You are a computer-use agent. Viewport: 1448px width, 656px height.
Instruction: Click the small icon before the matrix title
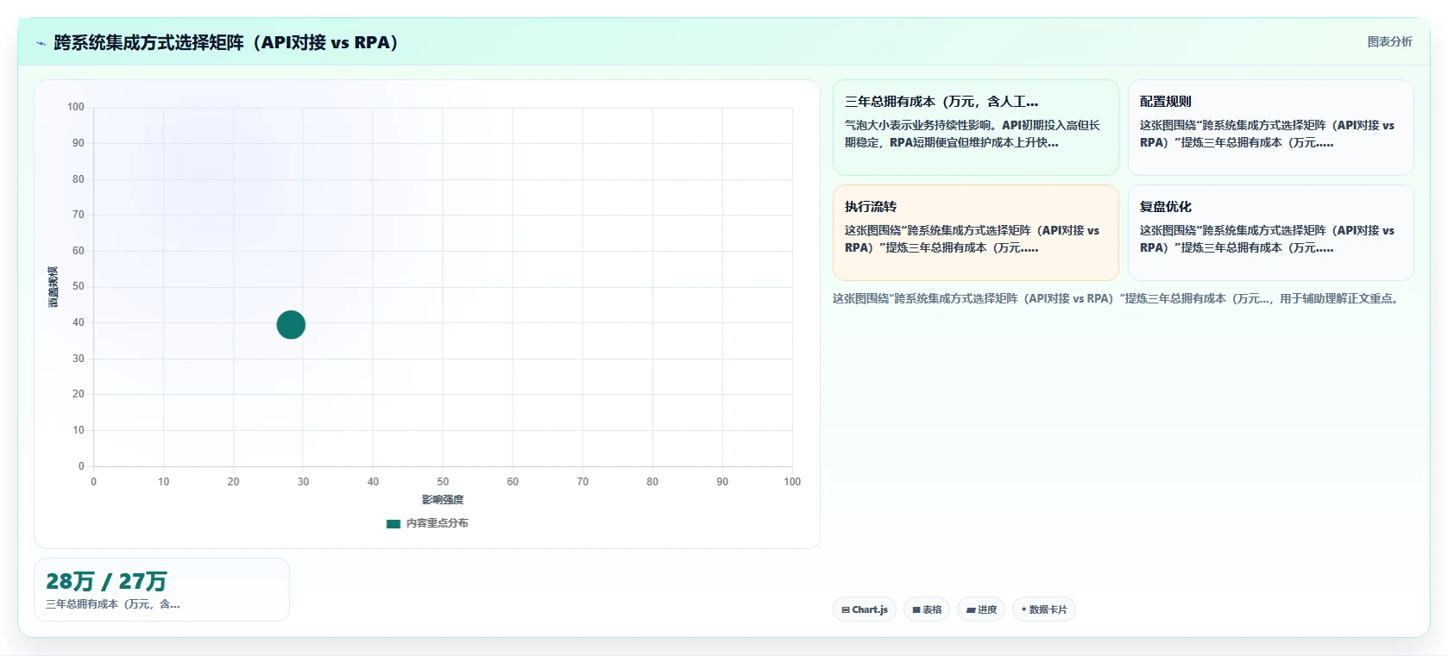coord(41,43)
